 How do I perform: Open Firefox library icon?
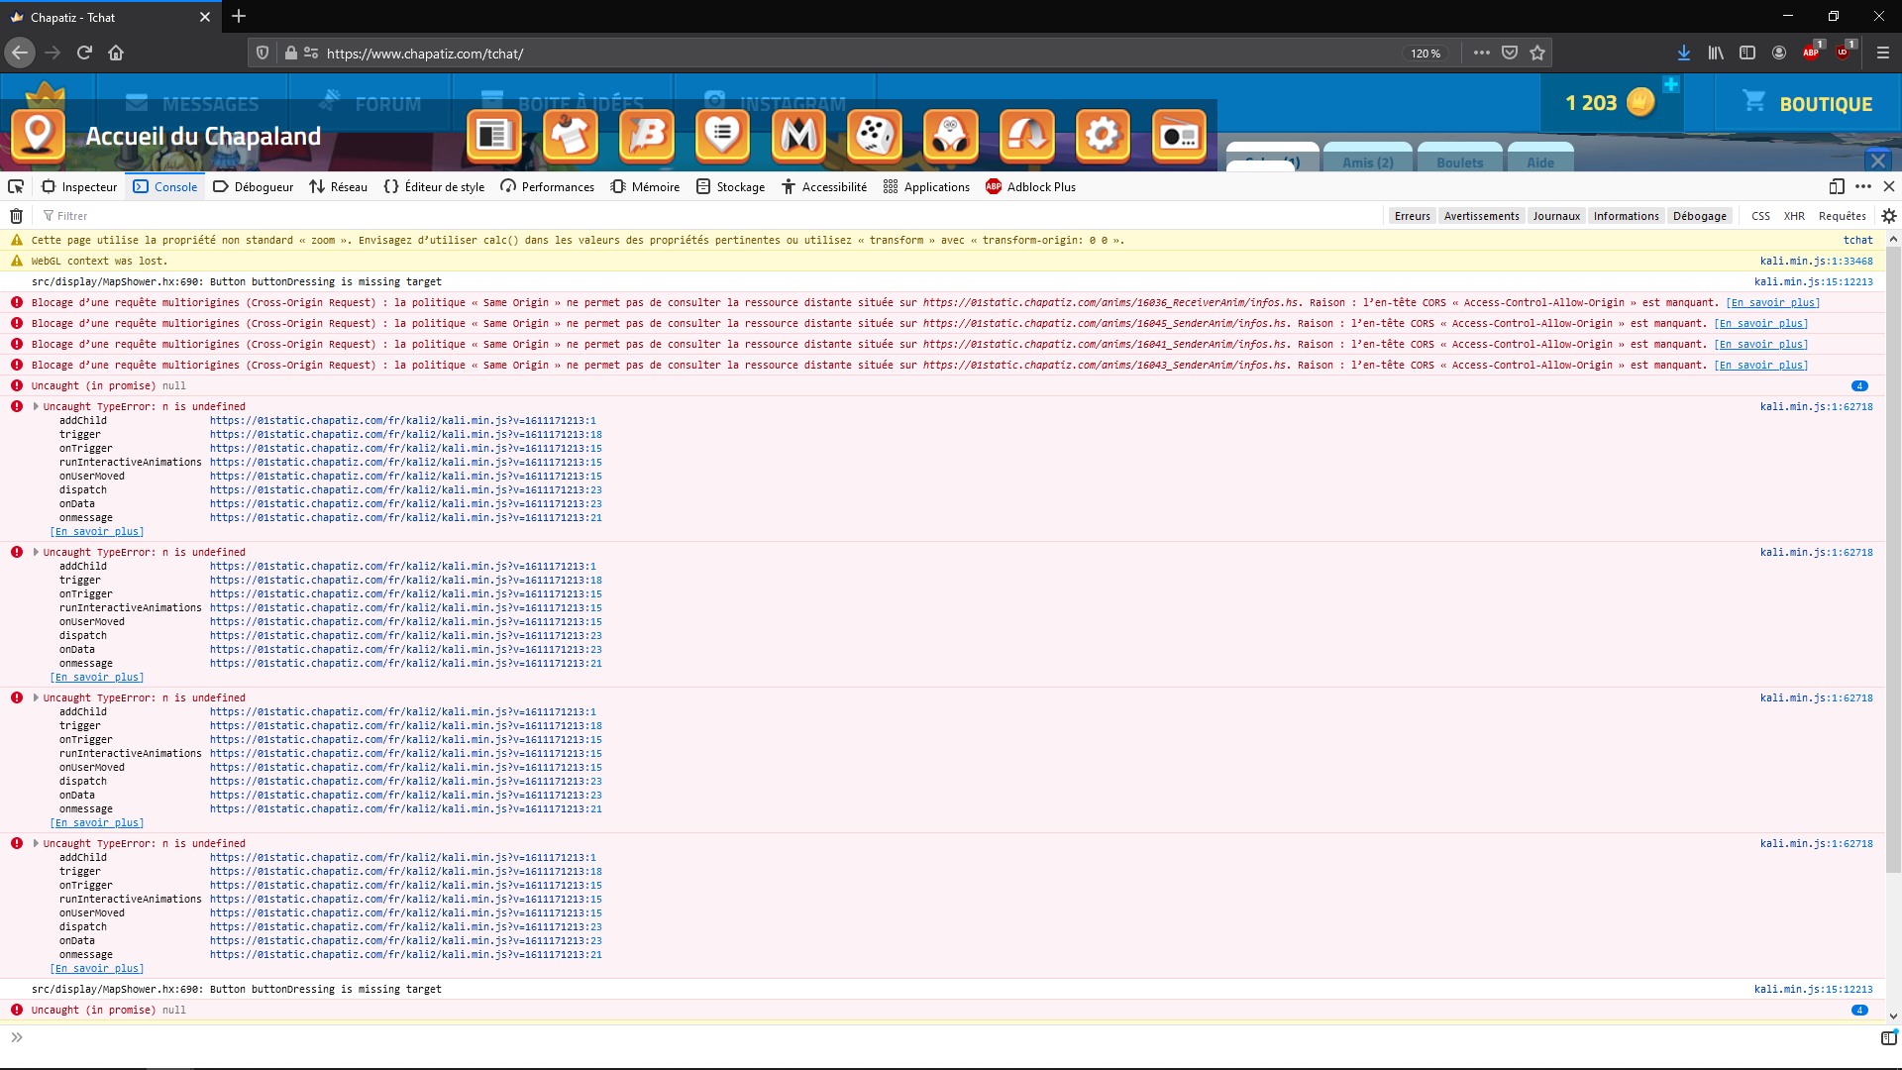tap(1716, 53)
